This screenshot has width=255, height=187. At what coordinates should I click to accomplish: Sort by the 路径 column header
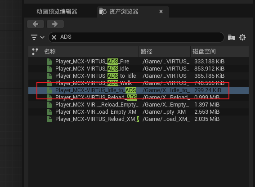[165, 52]
